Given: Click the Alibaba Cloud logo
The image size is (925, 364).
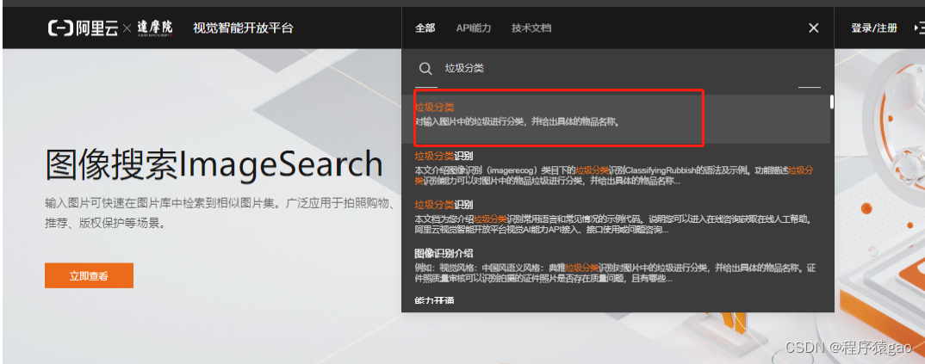Looking at the screenshot, I should coord(84,28).
